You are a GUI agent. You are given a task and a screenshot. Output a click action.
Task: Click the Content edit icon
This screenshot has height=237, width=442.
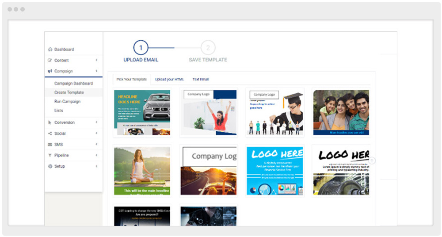50,60
